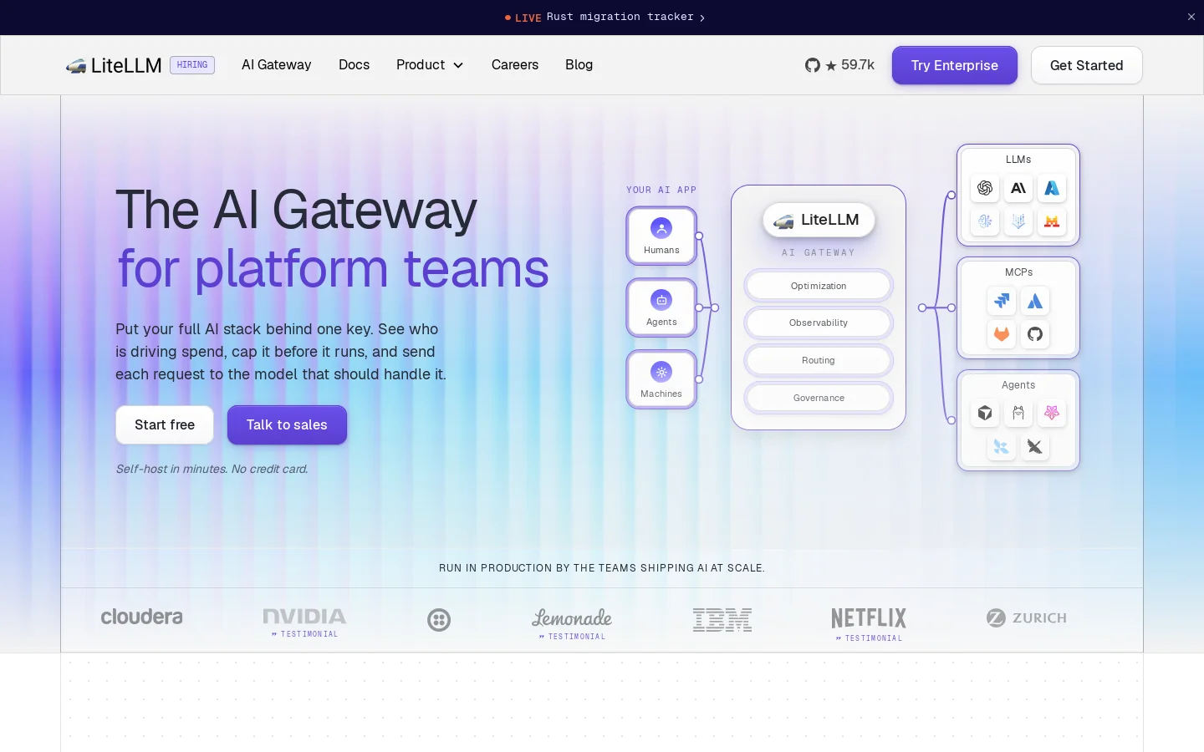Screen dimensions: 1204x752
Task: Click the Start free button
Action: pyautogui.click(x=165, y=424)
